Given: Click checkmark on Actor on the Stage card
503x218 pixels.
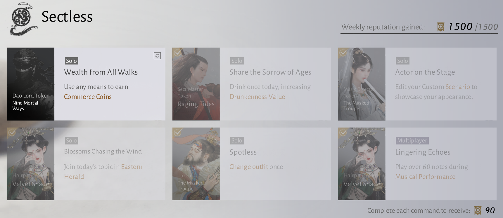Looking at the screenshot, I should pyautogui.click(x=343, y=53).
